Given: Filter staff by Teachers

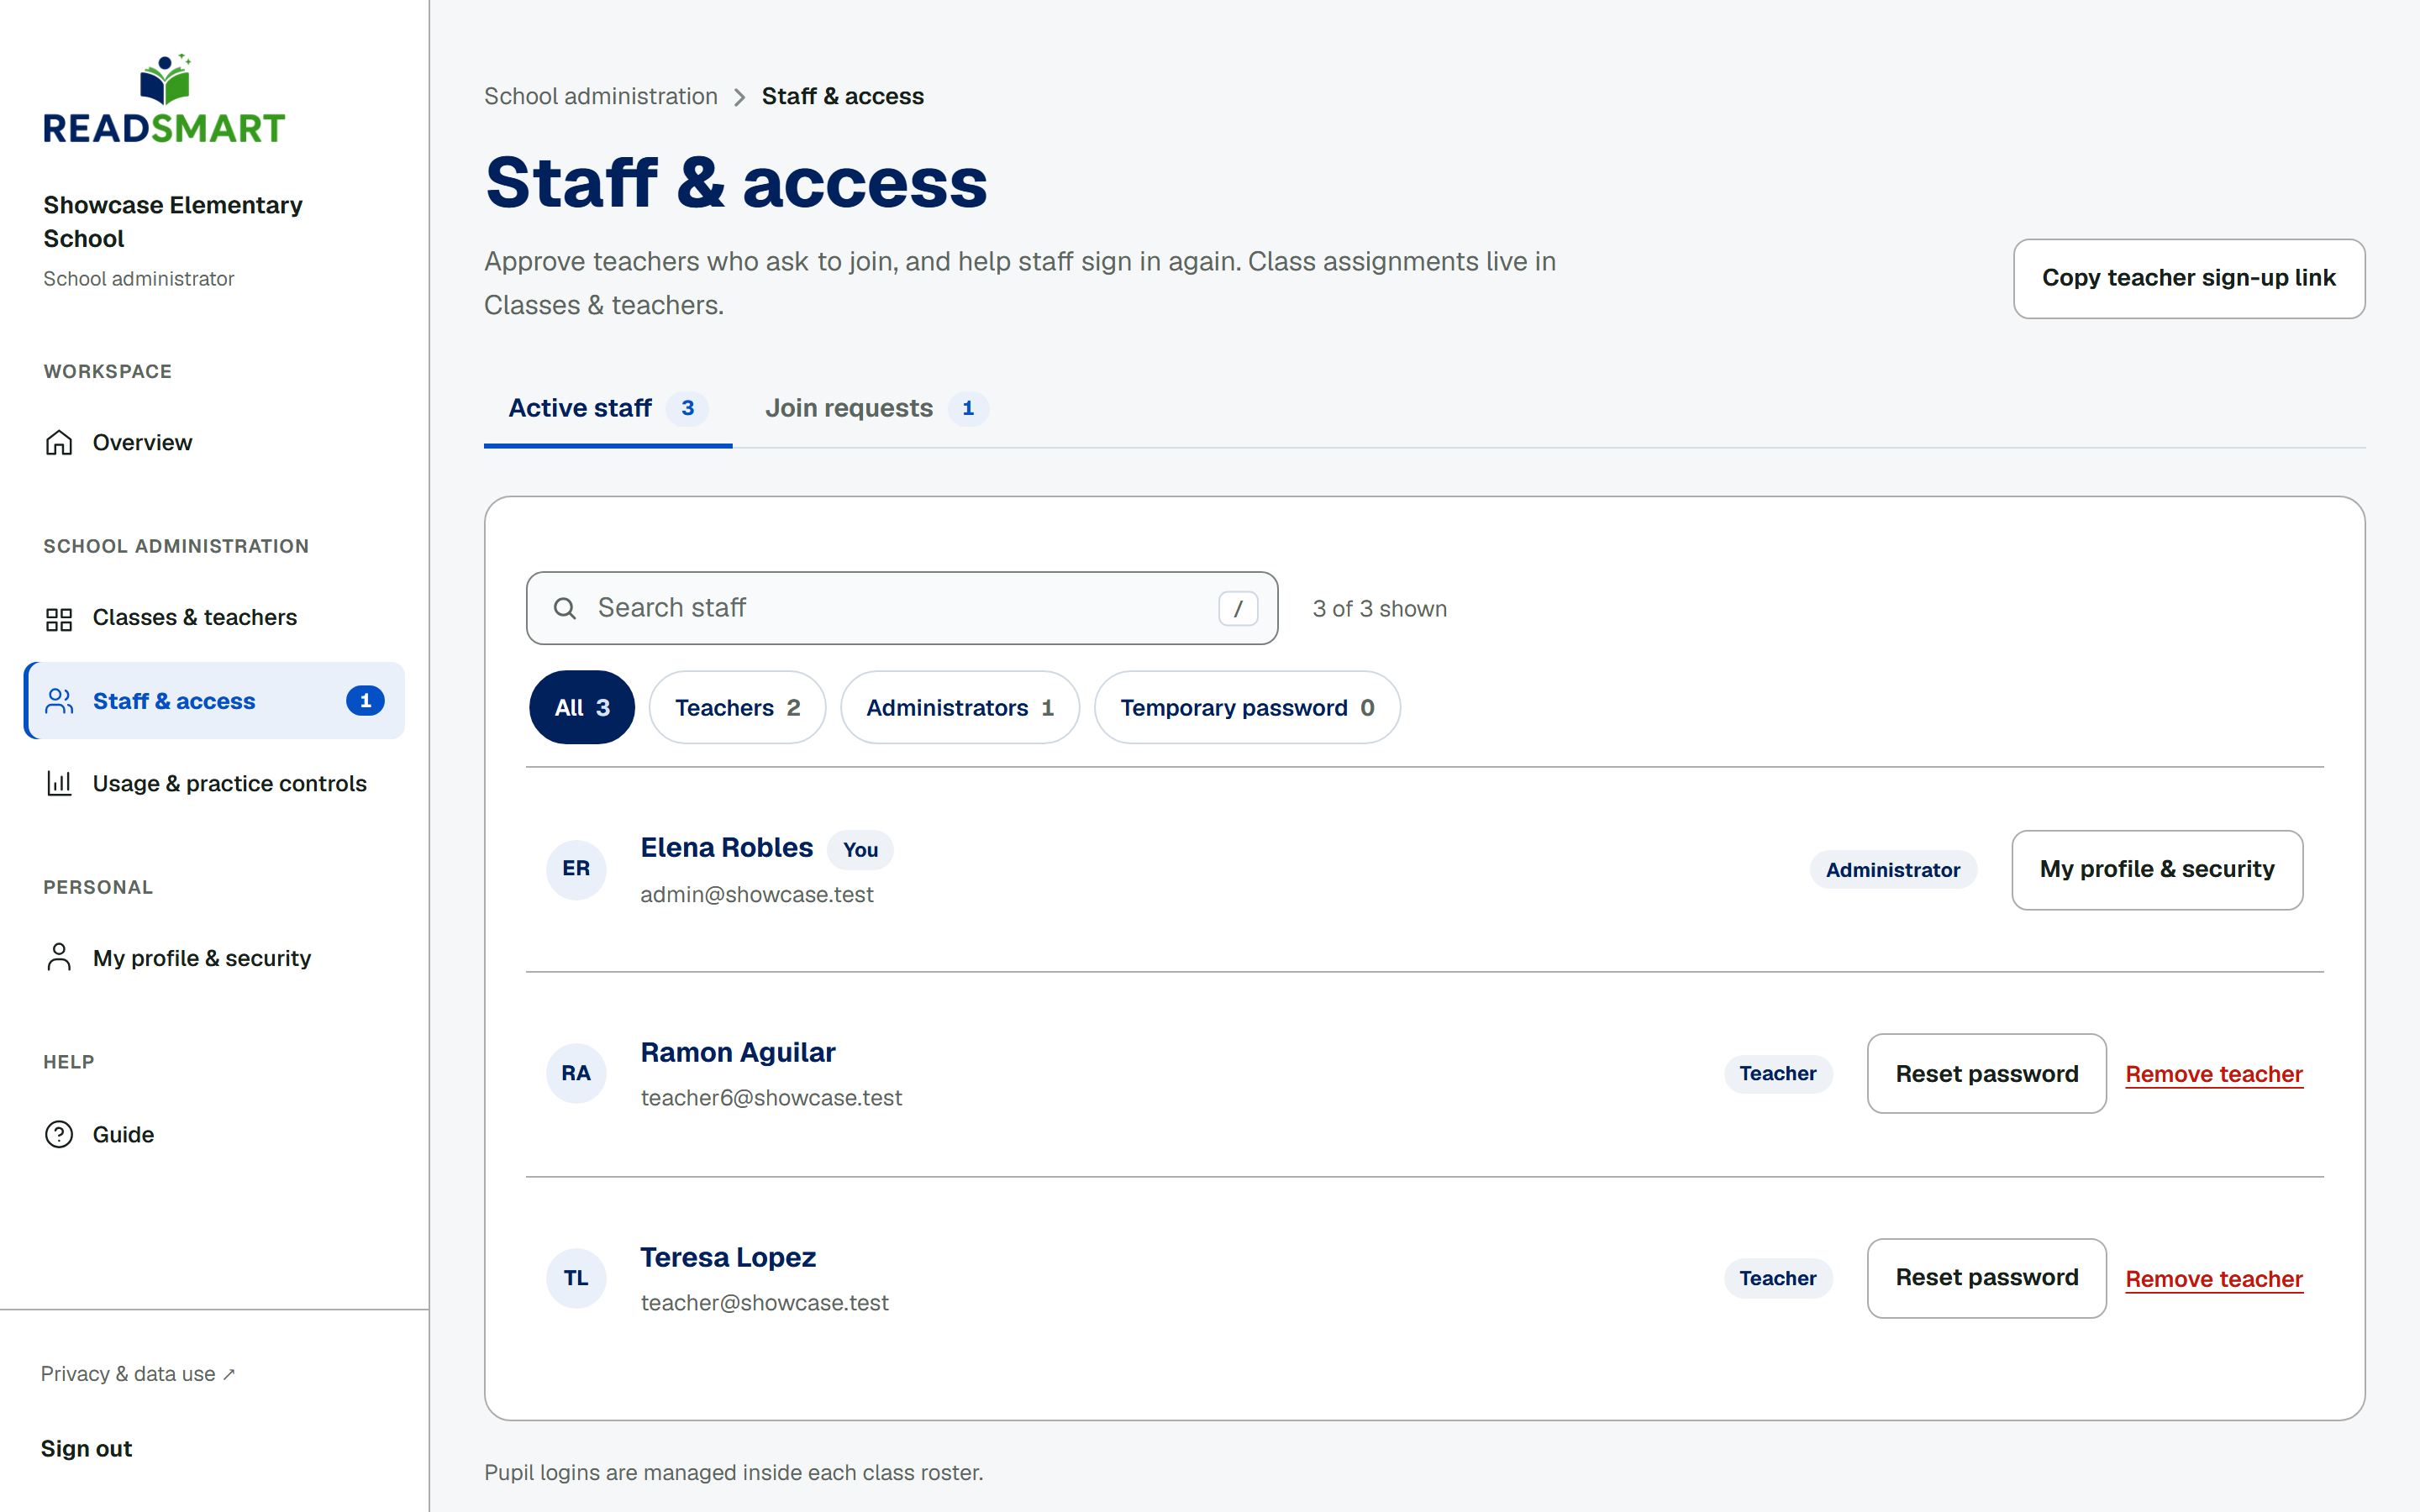Looking at the screenshot, I should [738, 707].
